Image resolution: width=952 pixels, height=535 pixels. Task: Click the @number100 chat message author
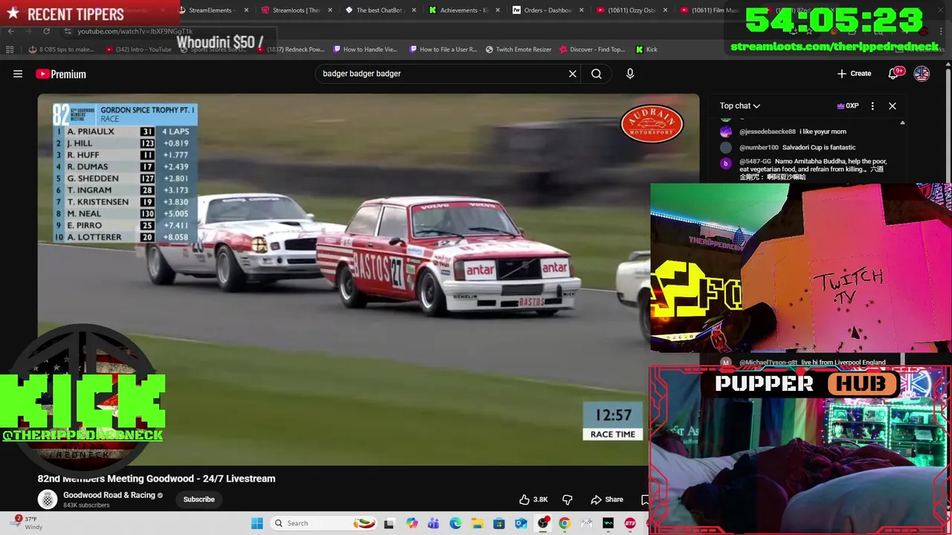pos(759,147)
